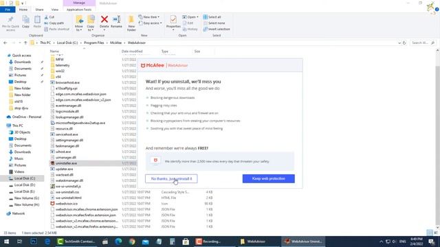Open the Mail app from taskbar

(145, 242)
